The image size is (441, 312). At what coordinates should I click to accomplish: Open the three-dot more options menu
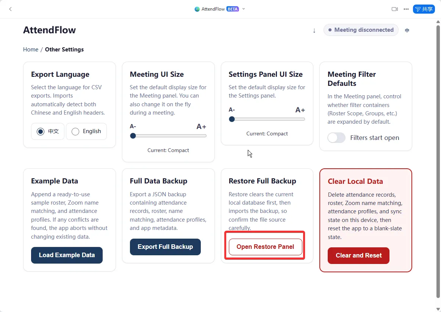(x=406, y=9)
